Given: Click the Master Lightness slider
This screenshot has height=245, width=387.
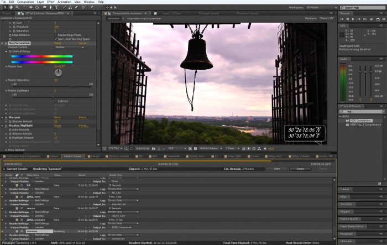Looking at the screenshot, I should 53,97.
